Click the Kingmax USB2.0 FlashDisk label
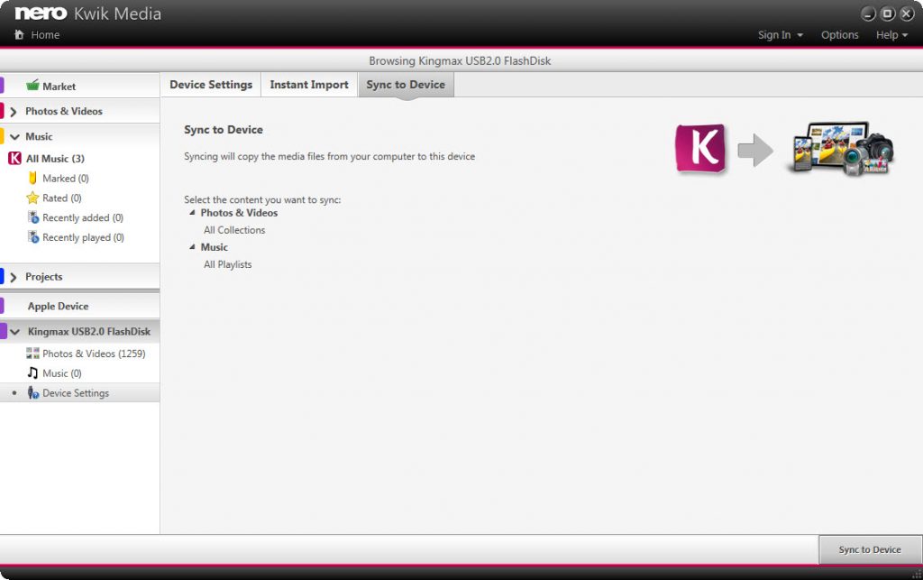The height and width of the screenshot is (580, 923). tap(89, 332)
